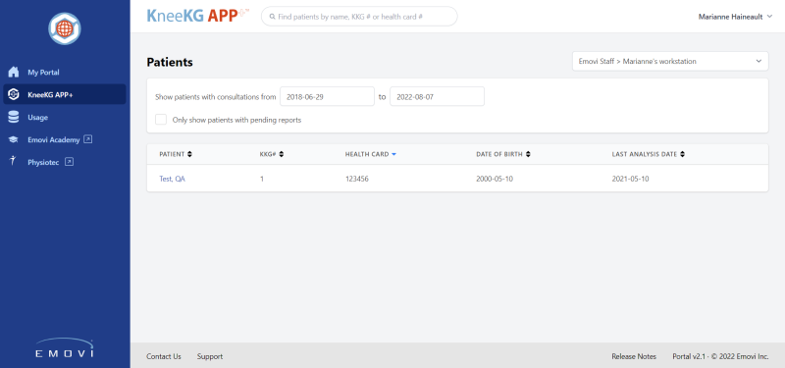Expand the Emovi Staff workstation dropdown
The width and height of the screenshot is (785, 368).
[670, 61]
